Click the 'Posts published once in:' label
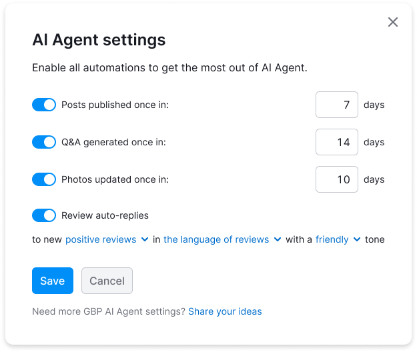The image size is (417, 352). pos(115,105)
